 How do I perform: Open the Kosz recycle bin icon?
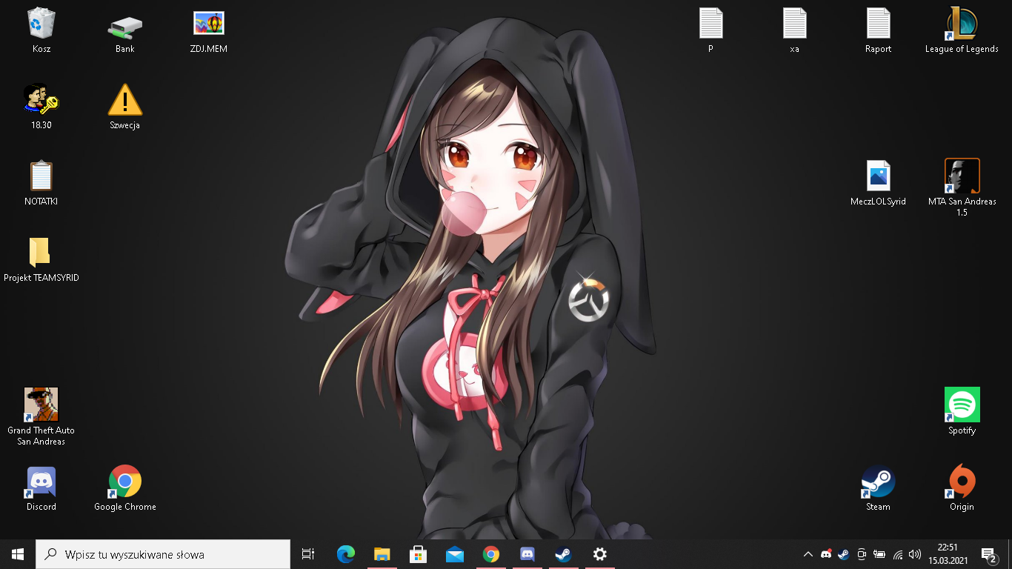[x=41, y=30]
